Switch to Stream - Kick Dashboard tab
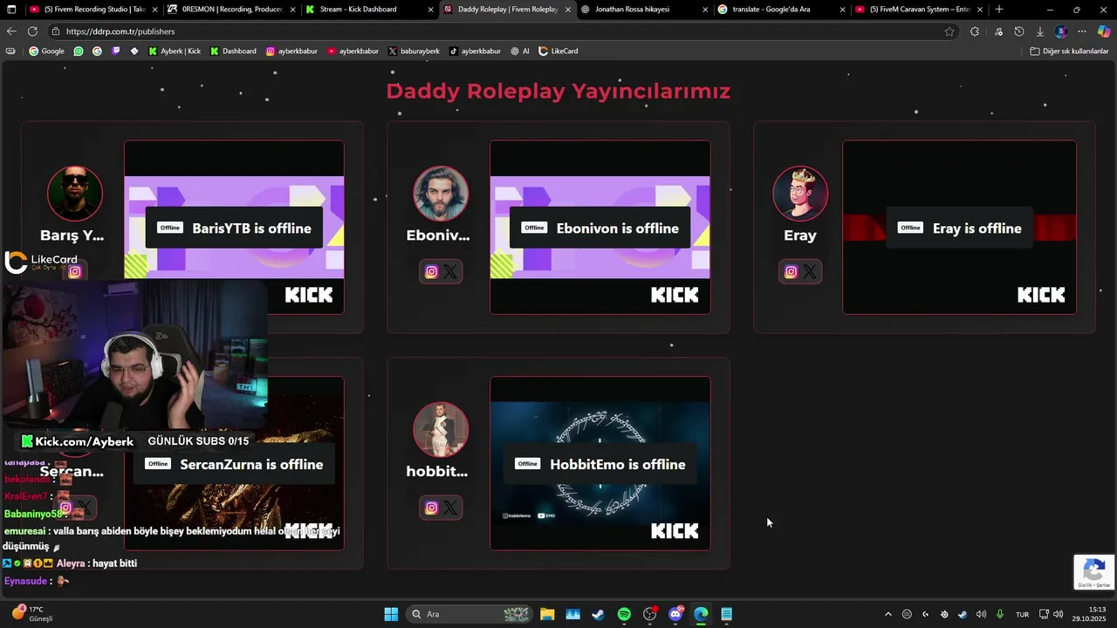 point(369,10)
